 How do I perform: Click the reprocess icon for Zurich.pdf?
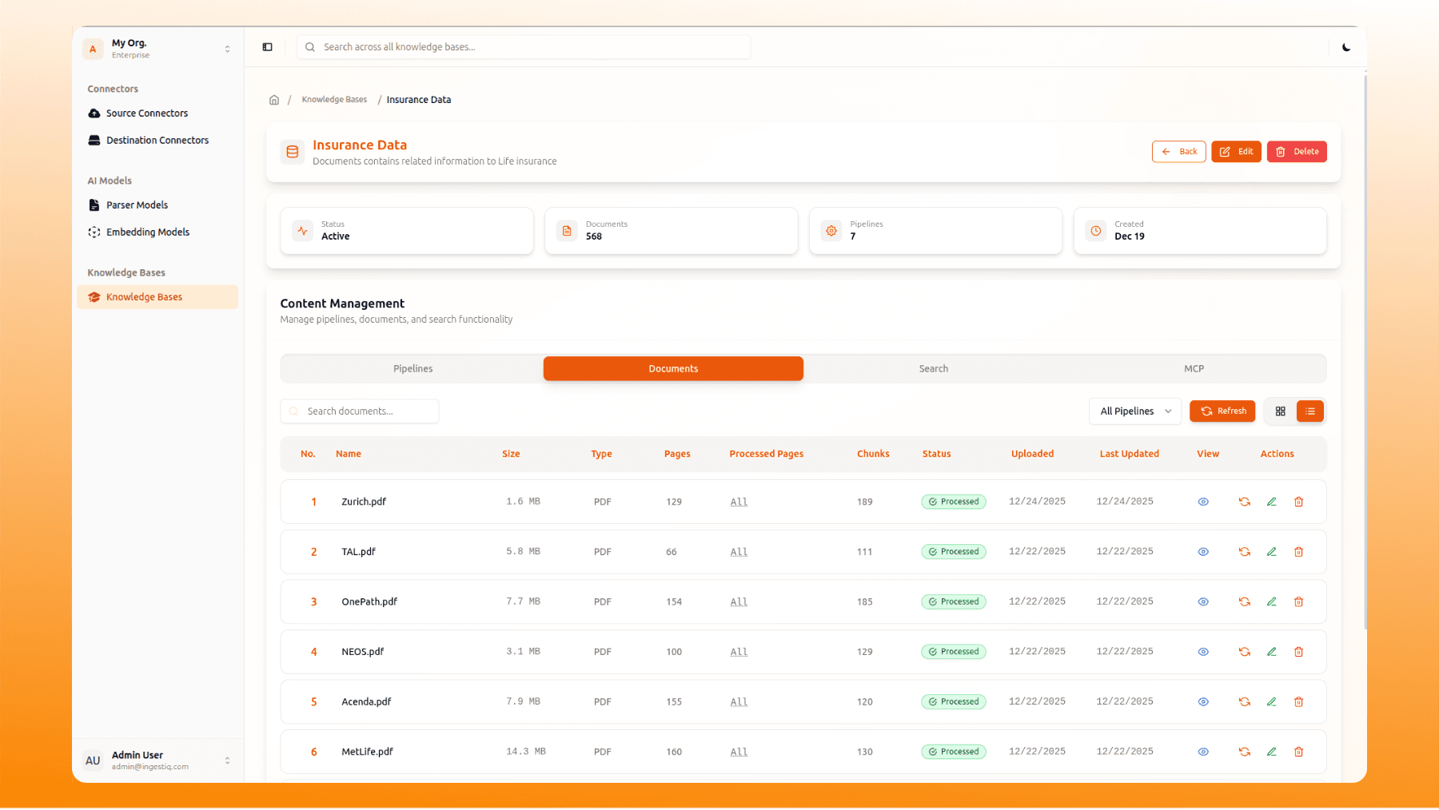(1245, 502)
